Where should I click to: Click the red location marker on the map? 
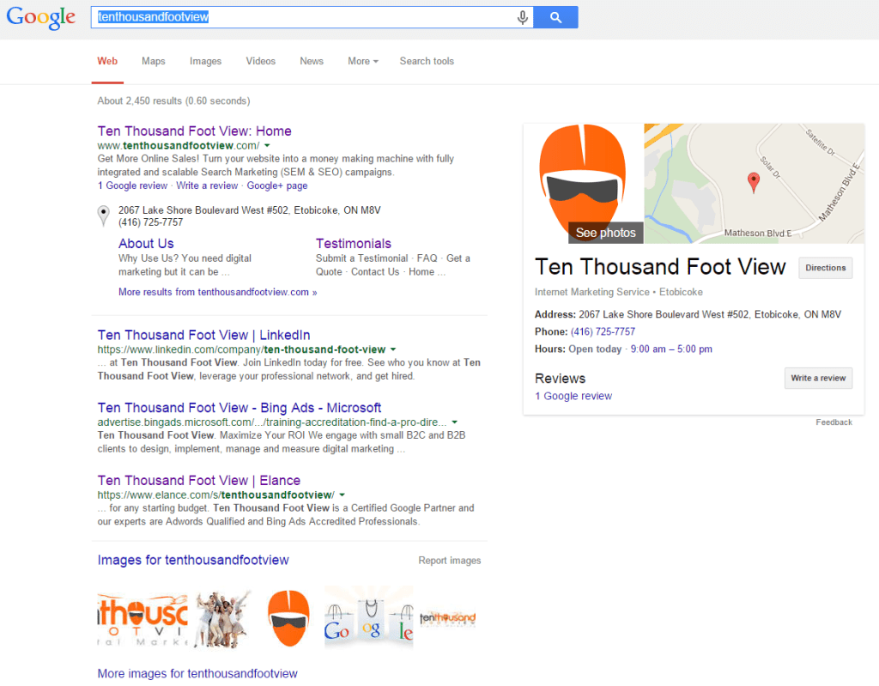pyautogui.click(x=754, y=182)
